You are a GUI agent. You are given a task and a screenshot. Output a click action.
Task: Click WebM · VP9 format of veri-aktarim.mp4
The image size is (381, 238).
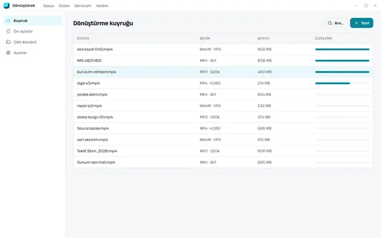[210, 140]
